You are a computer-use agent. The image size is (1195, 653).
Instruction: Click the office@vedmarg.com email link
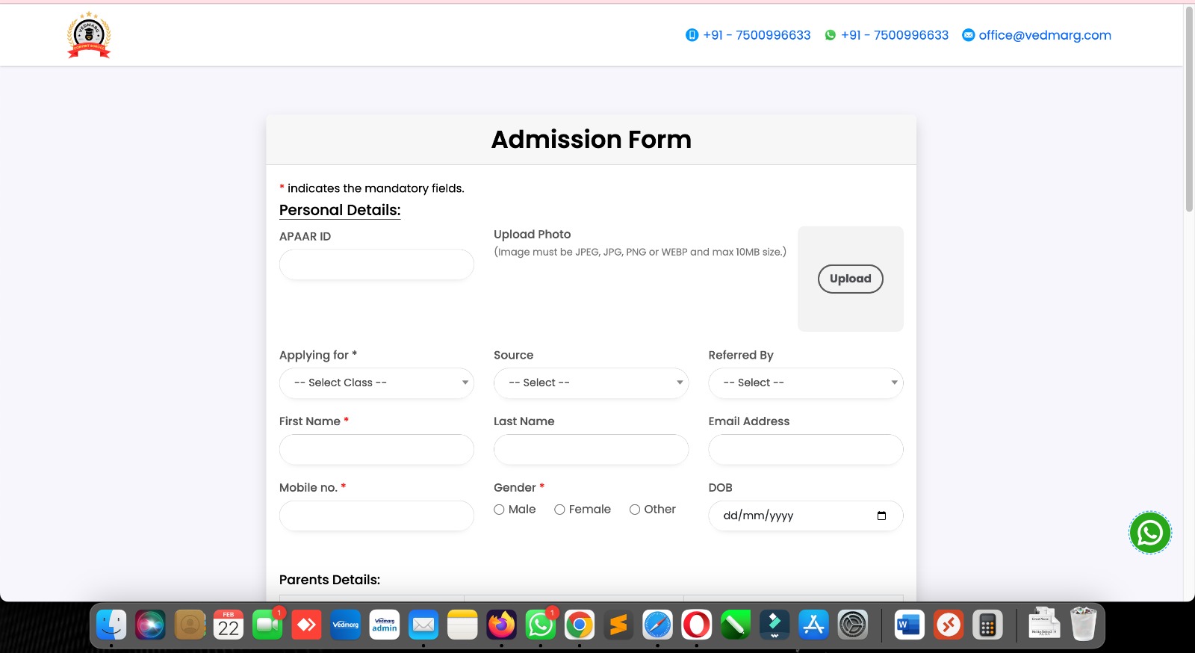(1045, 35)
